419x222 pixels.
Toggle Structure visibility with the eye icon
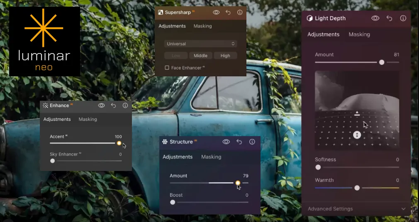point(226,142)
